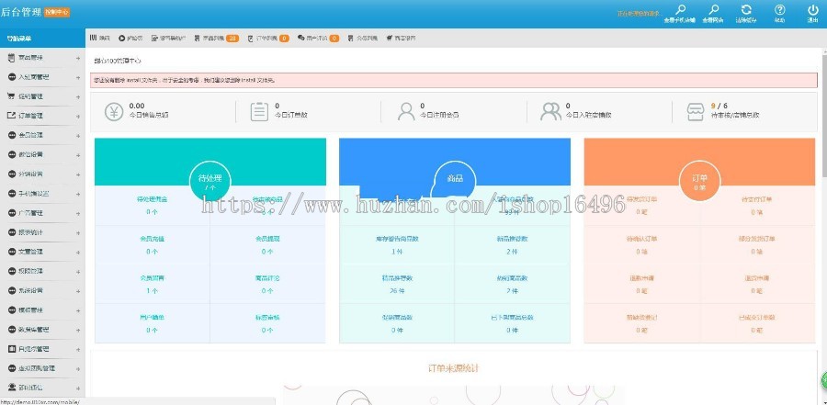Open the 会员留言 item showing 1 个
The height and width of the screenshot is (405, 827).
tap(152, 285)
